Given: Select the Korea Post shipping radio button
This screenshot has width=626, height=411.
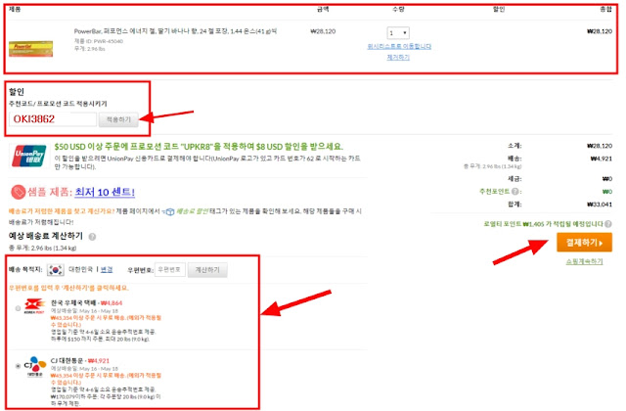Looking at the screenshot, I should 18,308.
